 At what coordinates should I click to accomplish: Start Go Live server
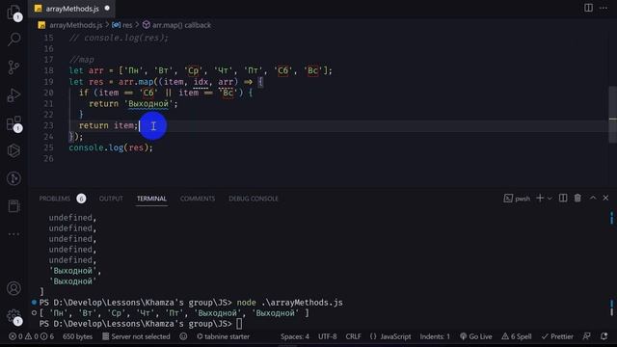tap(475, 336)
